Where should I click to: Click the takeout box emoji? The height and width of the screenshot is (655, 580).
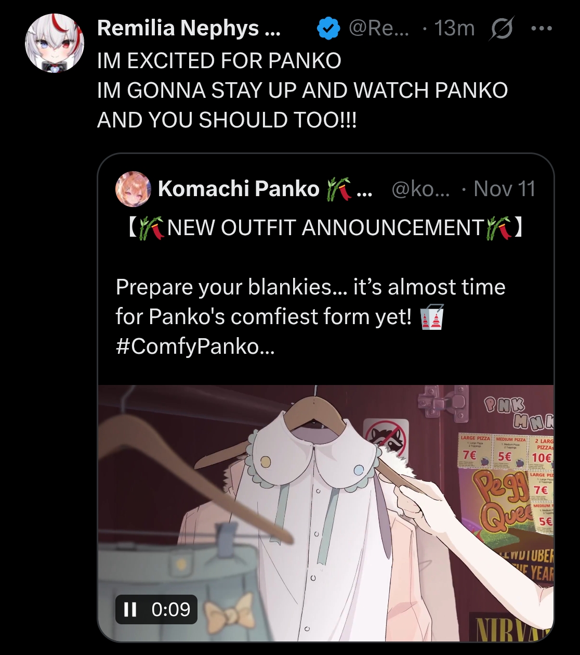(x=431, y=317)
